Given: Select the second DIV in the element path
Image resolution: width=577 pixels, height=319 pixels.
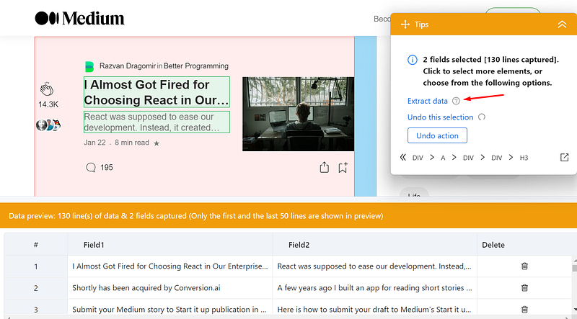Looking at the screenshot, I should (468, 158).
